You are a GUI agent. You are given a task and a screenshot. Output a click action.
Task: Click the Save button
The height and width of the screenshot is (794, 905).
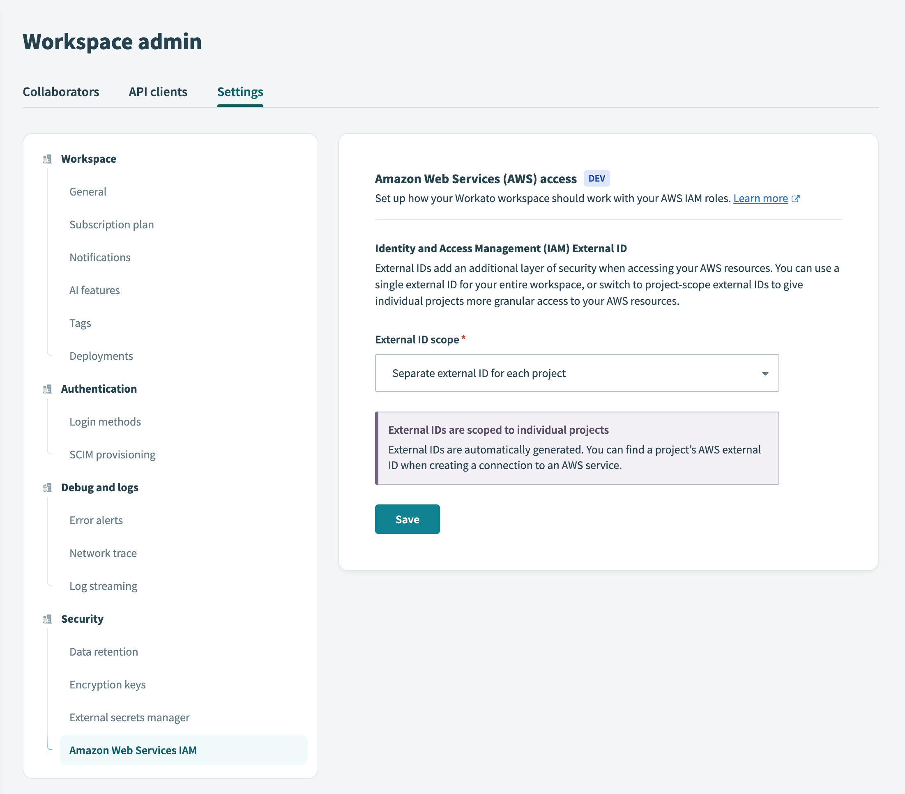pyautogui.click(x=407, y=519)
